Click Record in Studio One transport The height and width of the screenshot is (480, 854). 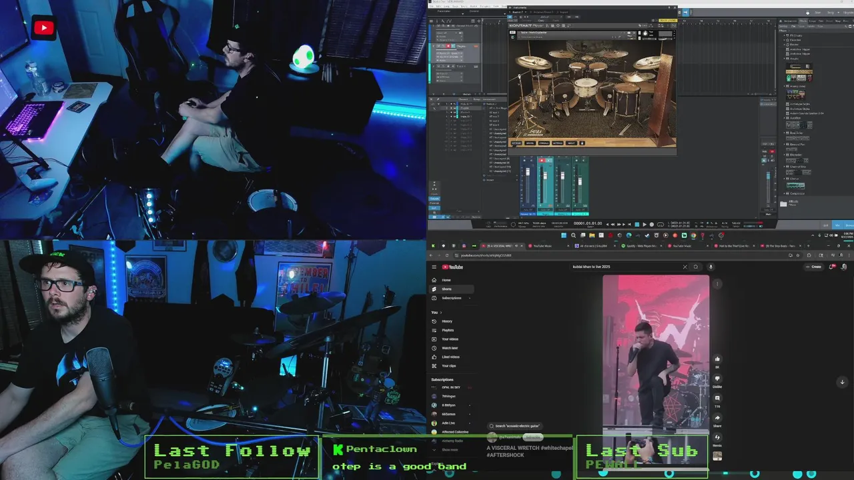point(652,224)
